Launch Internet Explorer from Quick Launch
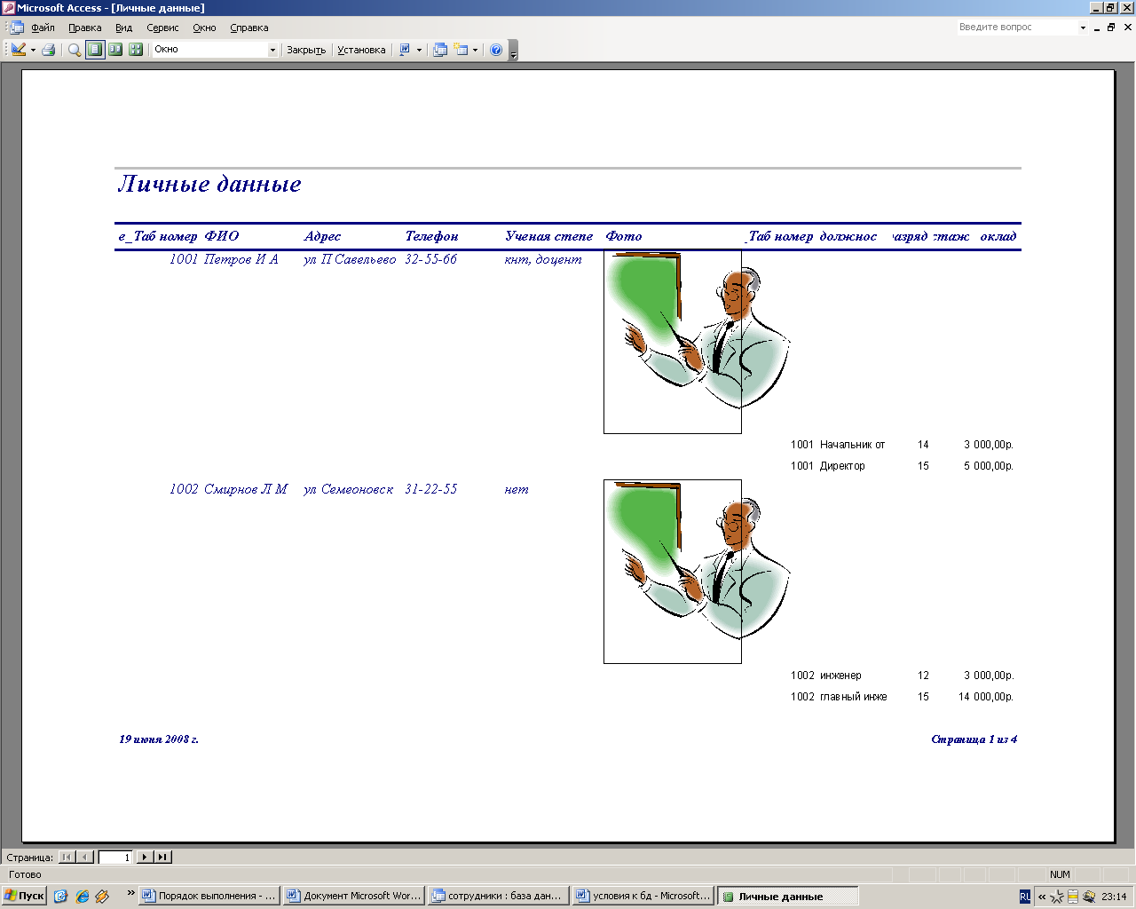 [83, 897]
